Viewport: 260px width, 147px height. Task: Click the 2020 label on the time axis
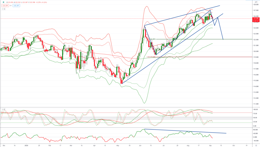point(26,145)
